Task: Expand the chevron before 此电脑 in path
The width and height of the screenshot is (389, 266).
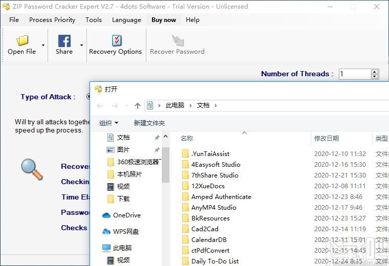Action: click(159, 105)
